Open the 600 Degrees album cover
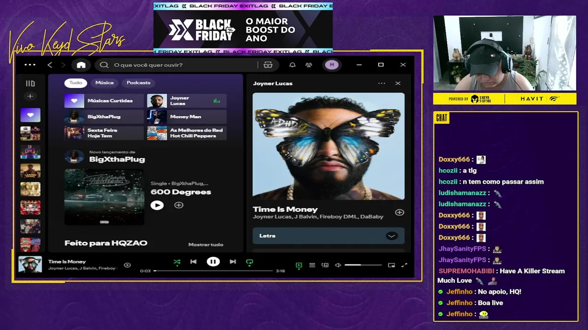 click(x=104, y=197)
